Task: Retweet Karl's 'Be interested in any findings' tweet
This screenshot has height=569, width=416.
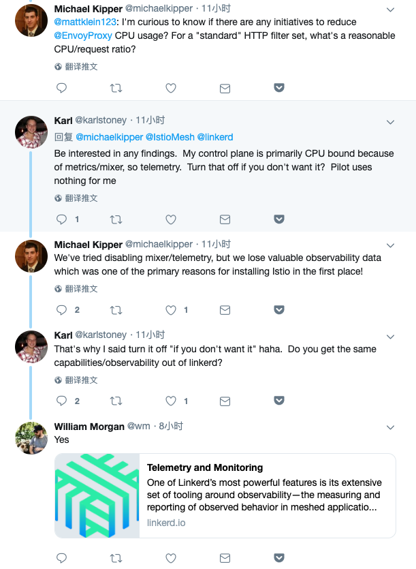Action: 116,219
